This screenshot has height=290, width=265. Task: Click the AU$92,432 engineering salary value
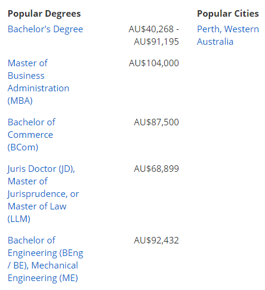tap(156, 240)
